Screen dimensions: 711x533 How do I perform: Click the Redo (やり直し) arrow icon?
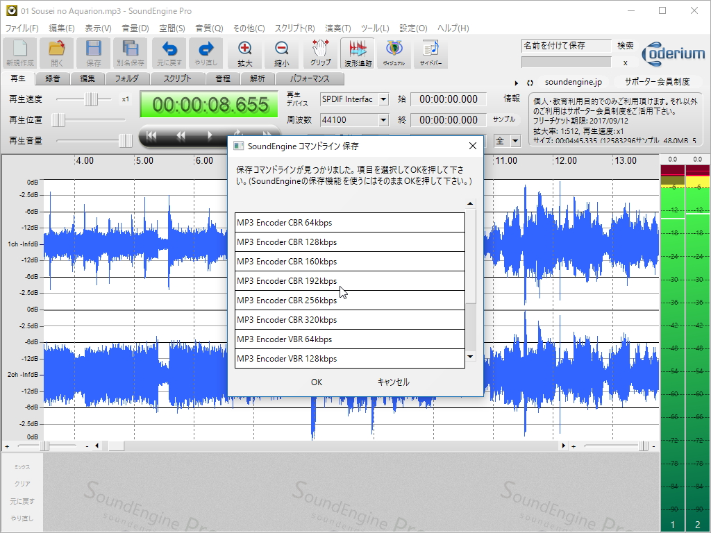click(206, 53)
